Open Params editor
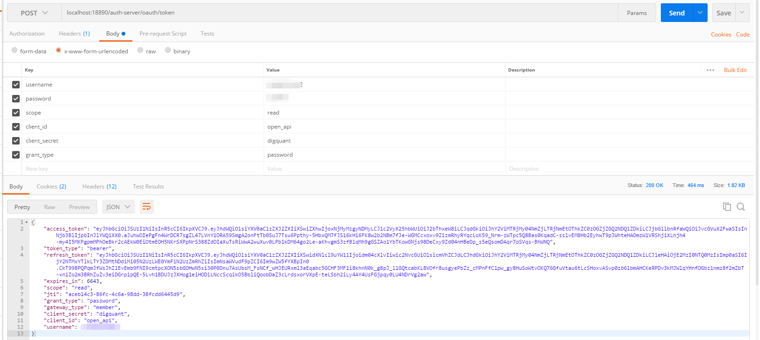Screen dimensions: 760x340 pyautogui.click(x=637, y=13)
